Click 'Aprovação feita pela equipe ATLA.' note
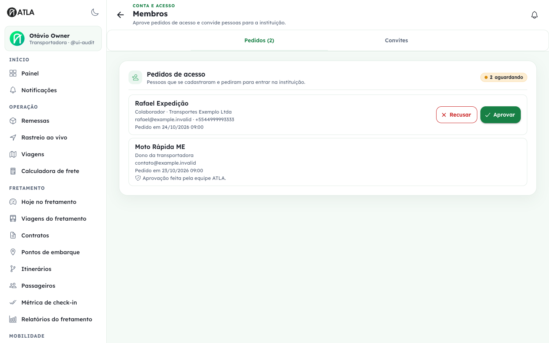This screenshot has height=343, width=549. click(184, 178)
